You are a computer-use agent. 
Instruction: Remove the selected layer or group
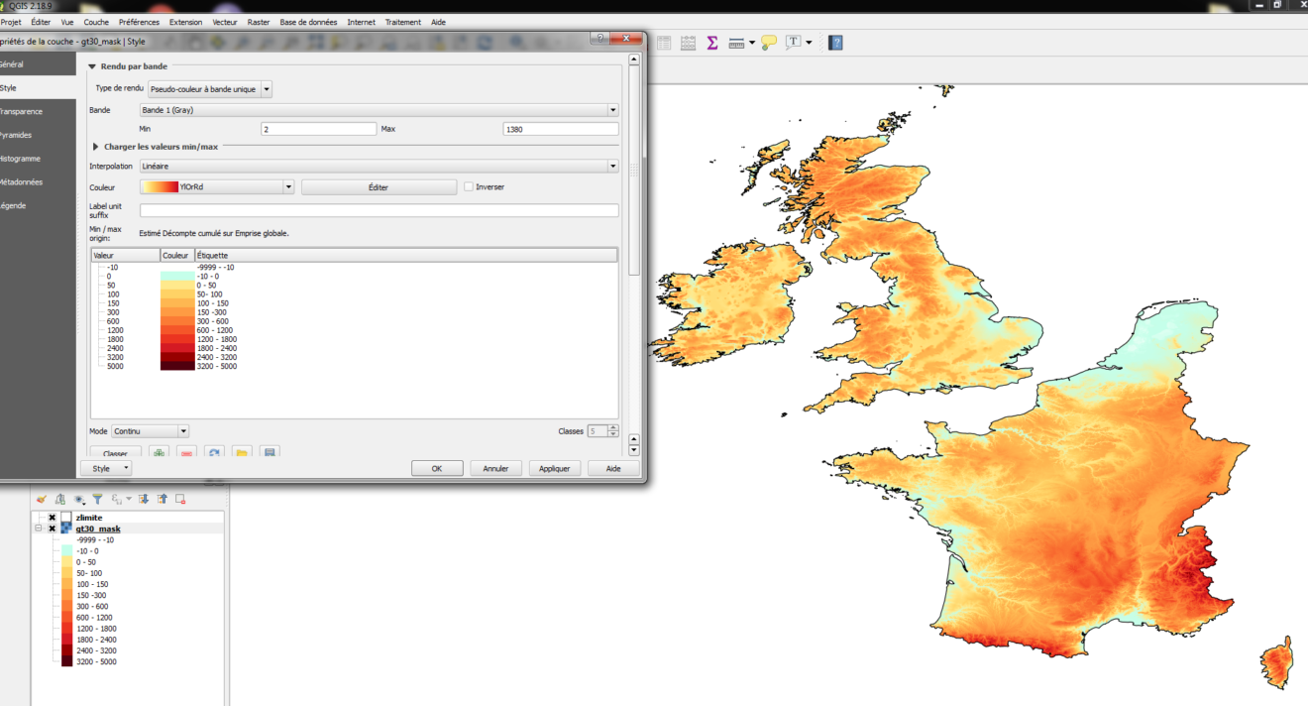click(180, 499)
